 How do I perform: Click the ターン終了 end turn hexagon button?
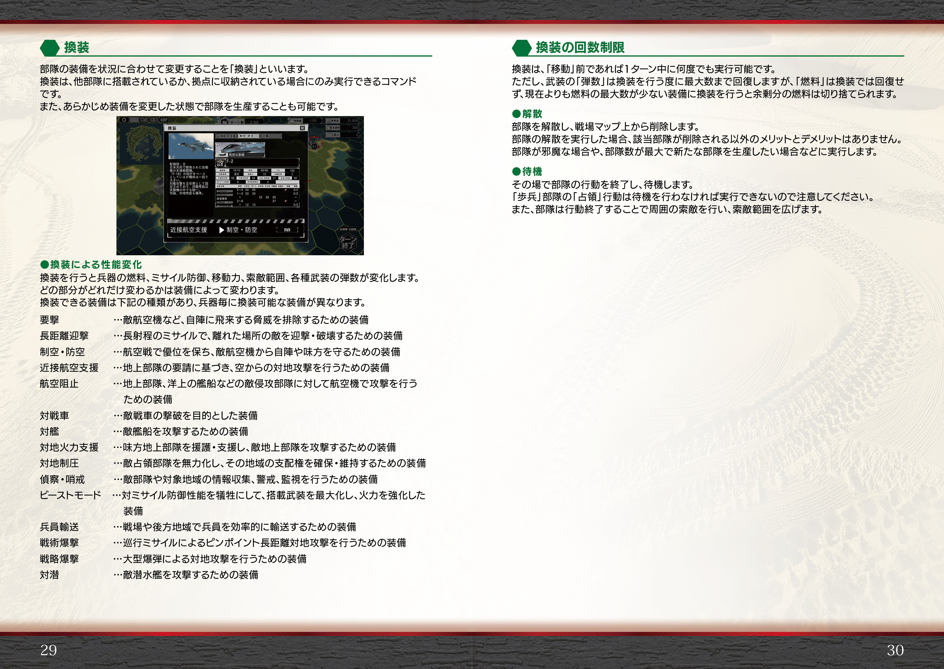[347, 242]
